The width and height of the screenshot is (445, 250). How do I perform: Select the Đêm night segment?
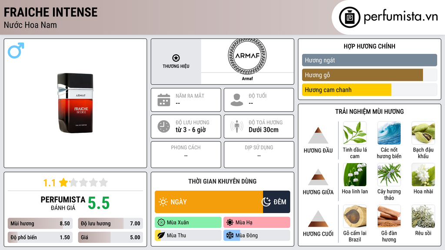pyautogui.click(x=276, y=202)
